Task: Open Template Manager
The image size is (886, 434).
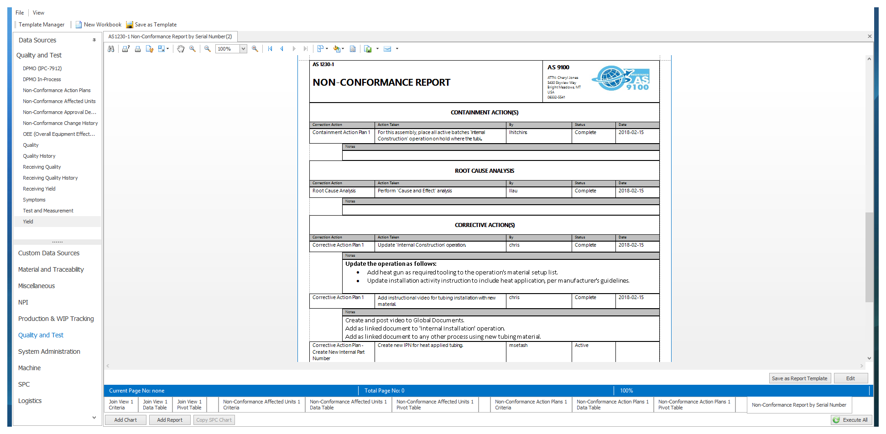Action: [42, 25]
